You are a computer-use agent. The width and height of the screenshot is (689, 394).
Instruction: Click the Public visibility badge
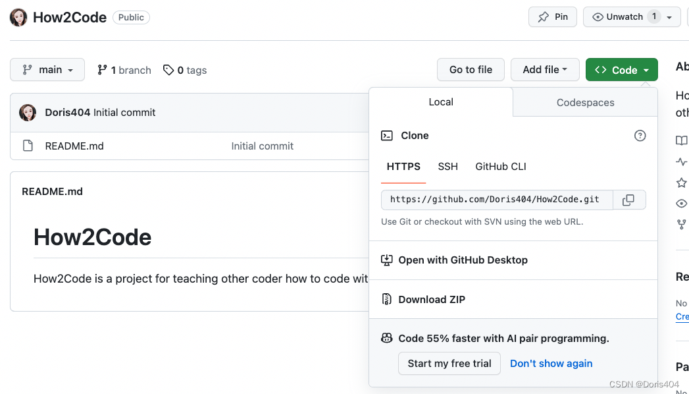(131, 17)
